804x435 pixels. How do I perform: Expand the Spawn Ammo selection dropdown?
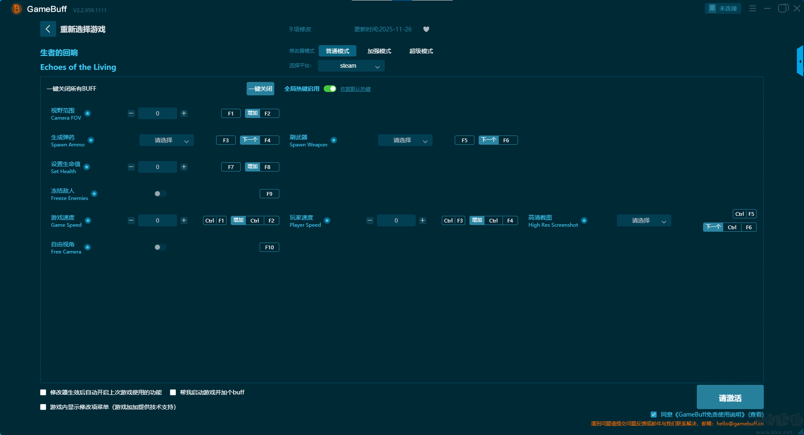point(166,140)
